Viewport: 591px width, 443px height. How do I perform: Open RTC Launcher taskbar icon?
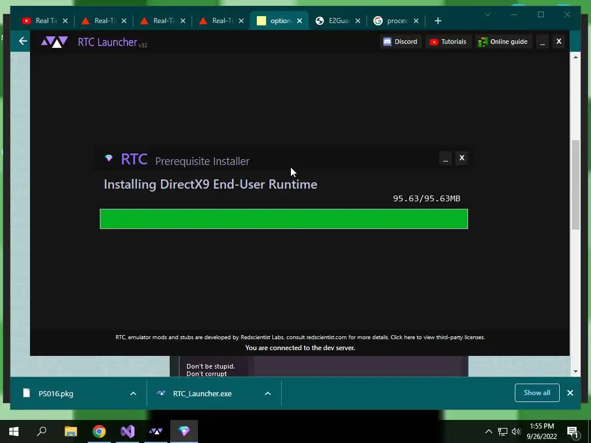pos(156,431)
